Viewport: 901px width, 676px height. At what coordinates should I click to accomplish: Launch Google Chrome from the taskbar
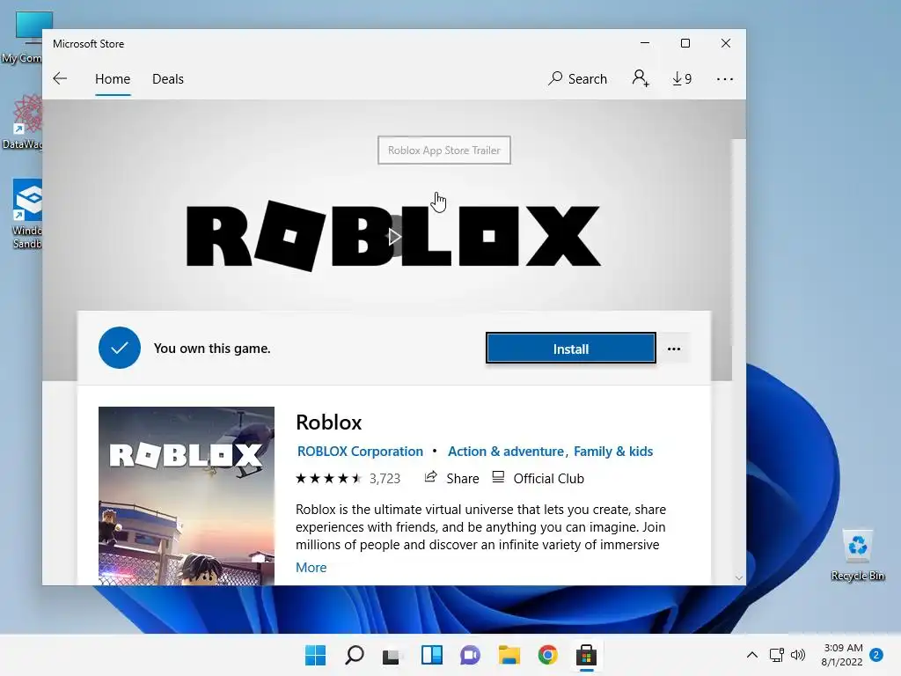pyautogui.click(x=547, y=655)
